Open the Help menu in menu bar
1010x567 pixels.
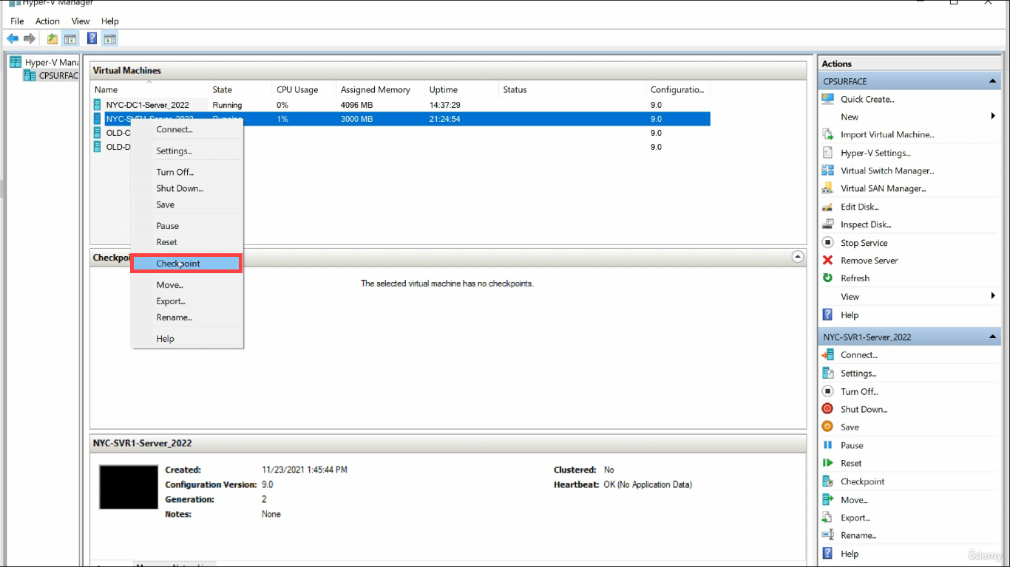(110, 21)
